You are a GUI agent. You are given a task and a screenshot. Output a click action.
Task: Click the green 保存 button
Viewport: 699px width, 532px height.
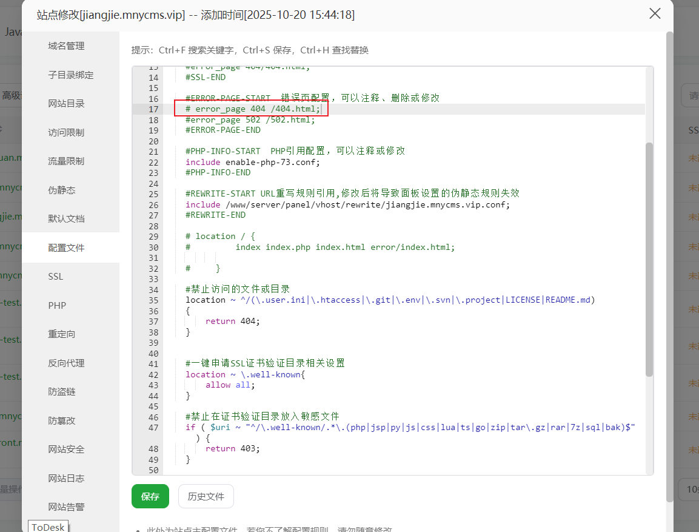(x=150, y=496)
